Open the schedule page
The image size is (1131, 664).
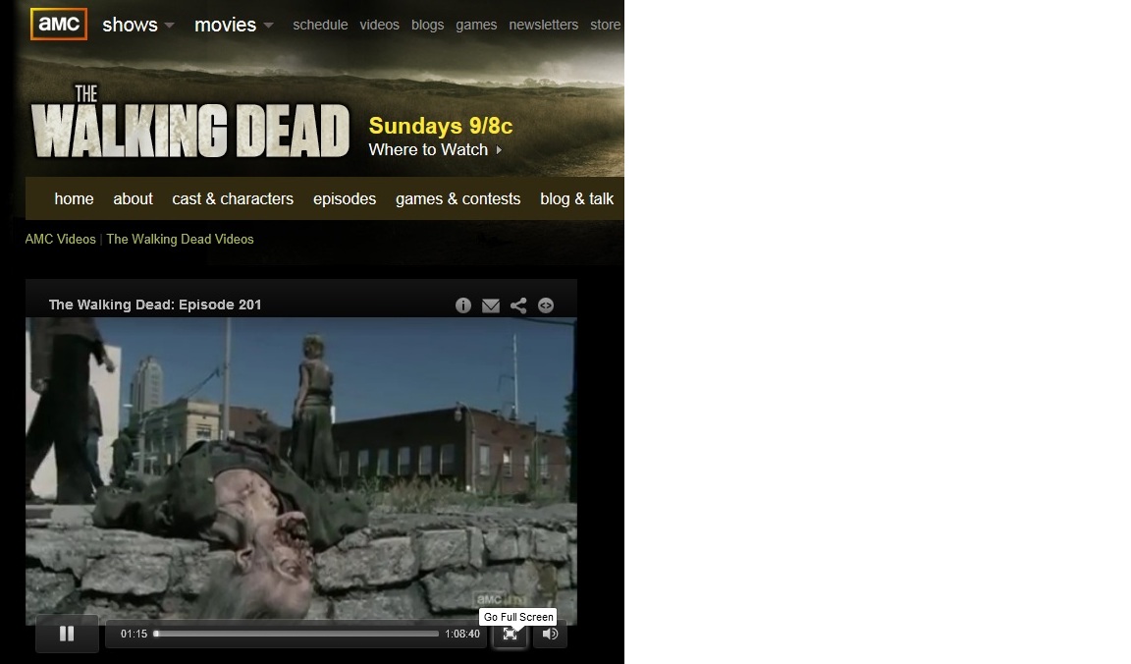pyautogui.click(x=320, y=25)
